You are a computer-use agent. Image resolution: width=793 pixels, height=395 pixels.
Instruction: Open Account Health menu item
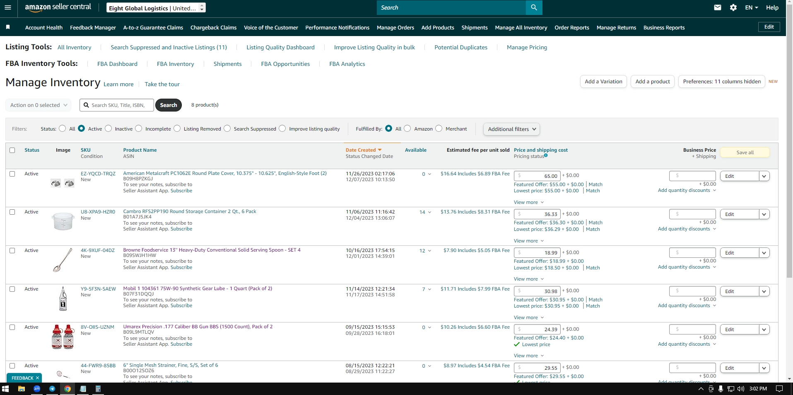44,27
